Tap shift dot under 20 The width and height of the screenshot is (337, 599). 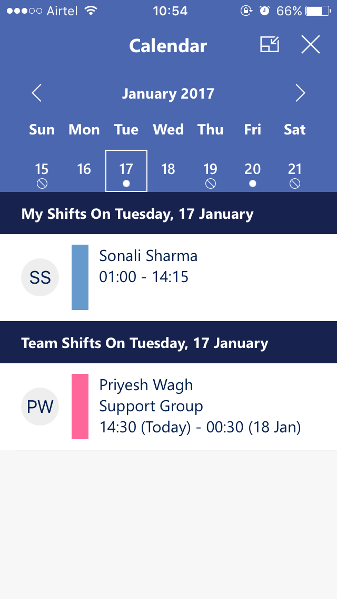tap(253, 183)
